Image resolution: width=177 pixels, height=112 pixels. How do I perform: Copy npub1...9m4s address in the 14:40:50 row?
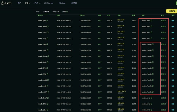click(x=153, y=92)
